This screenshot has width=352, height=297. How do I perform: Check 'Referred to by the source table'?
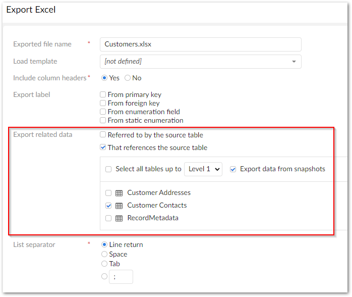103,135
